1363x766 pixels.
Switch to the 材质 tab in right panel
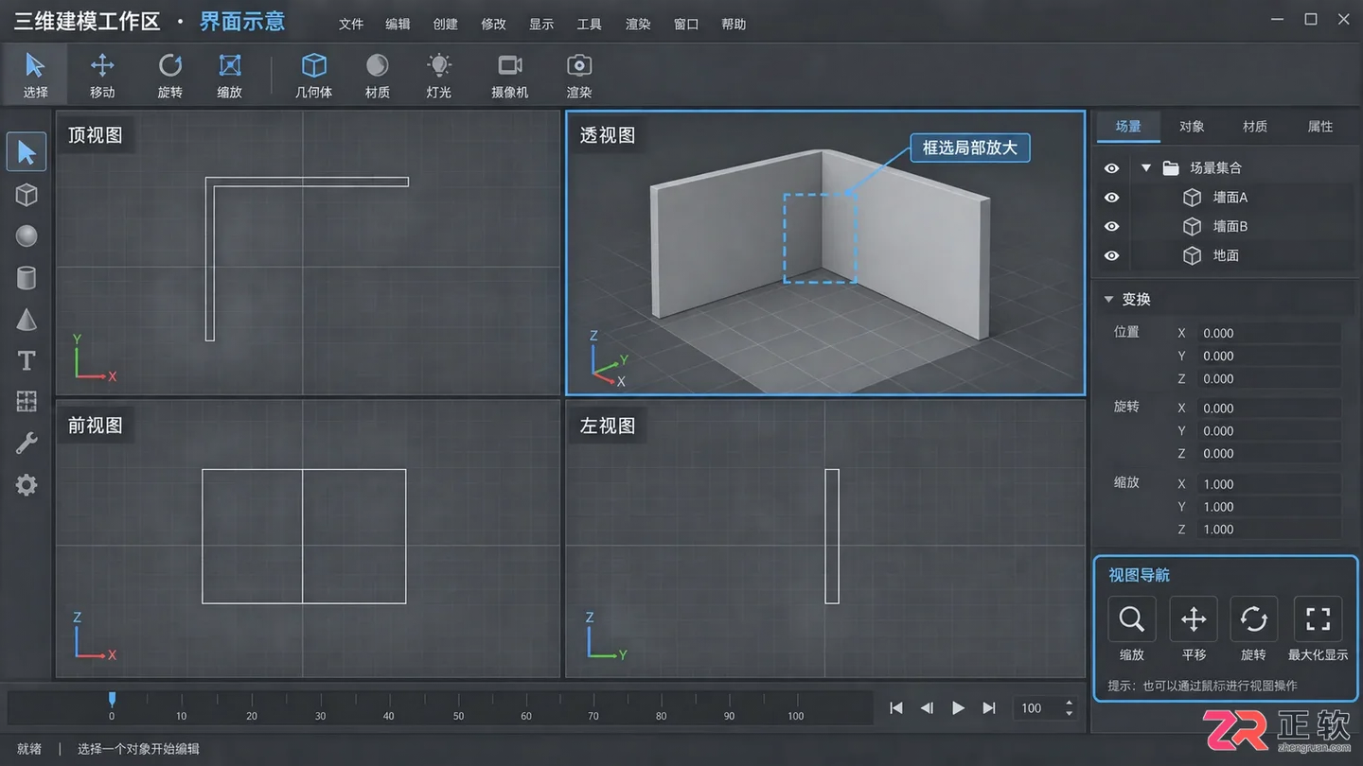[1255, 127]
